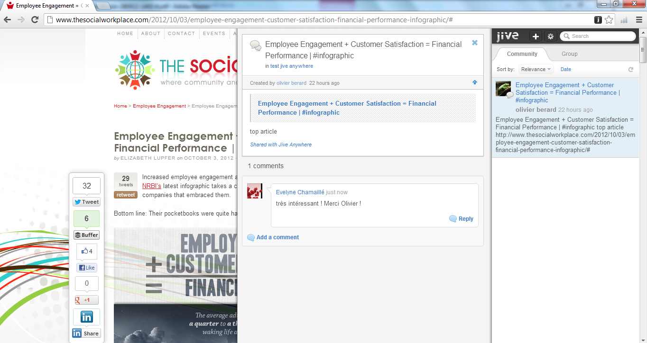This screenshot has height=343, width=647.
Task: Click the Tweet share button
Action: click(x=86, y=202)
